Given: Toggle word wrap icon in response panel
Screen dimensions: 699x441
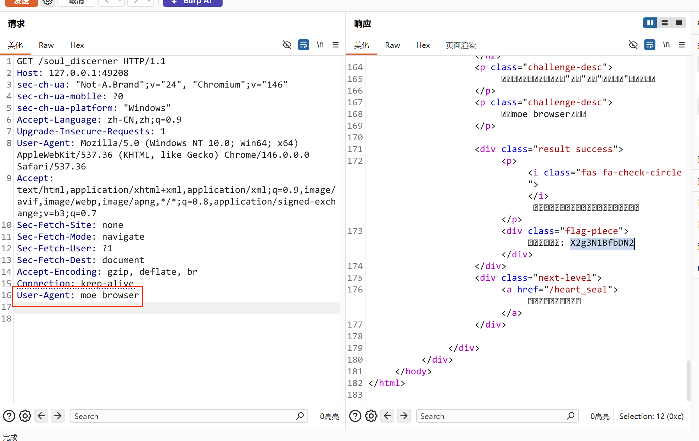Looking at the screenshot, I should (x=650, y=45).
